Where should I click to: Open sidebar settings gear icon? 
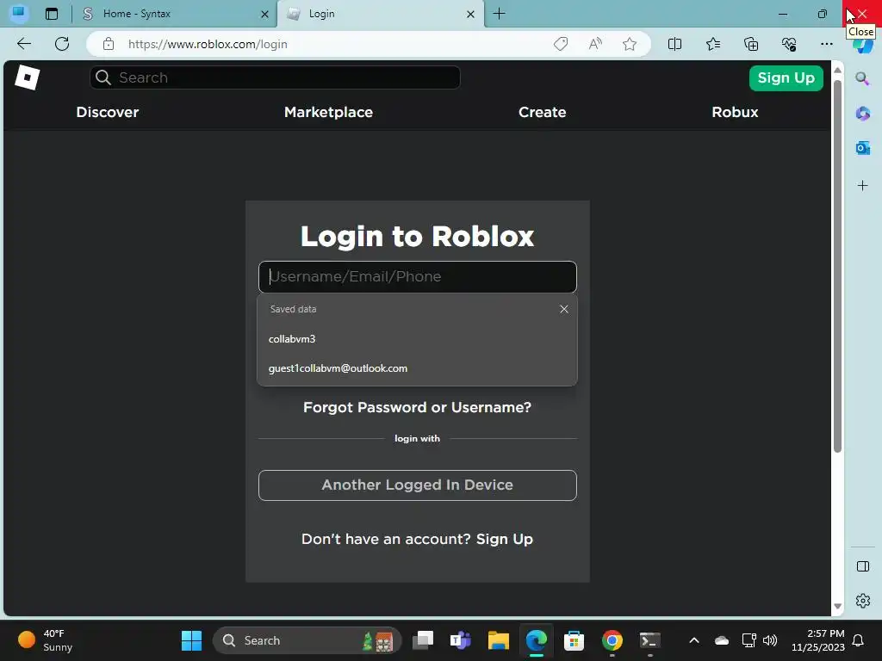pyautogui.click(x=862, y=601)
